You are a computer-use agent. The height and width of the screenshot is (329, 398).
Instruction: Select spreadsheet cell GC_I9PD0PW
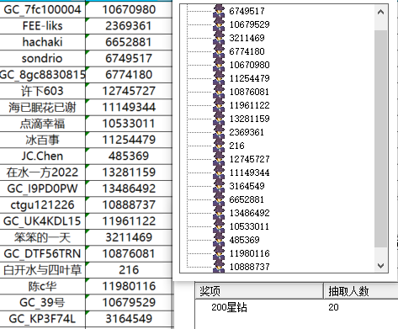(x=42, y=188)
